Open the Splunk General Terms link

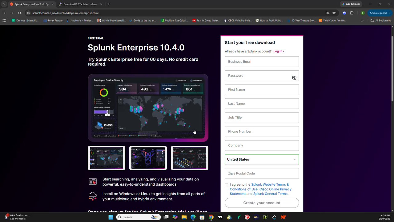[270, 194]
